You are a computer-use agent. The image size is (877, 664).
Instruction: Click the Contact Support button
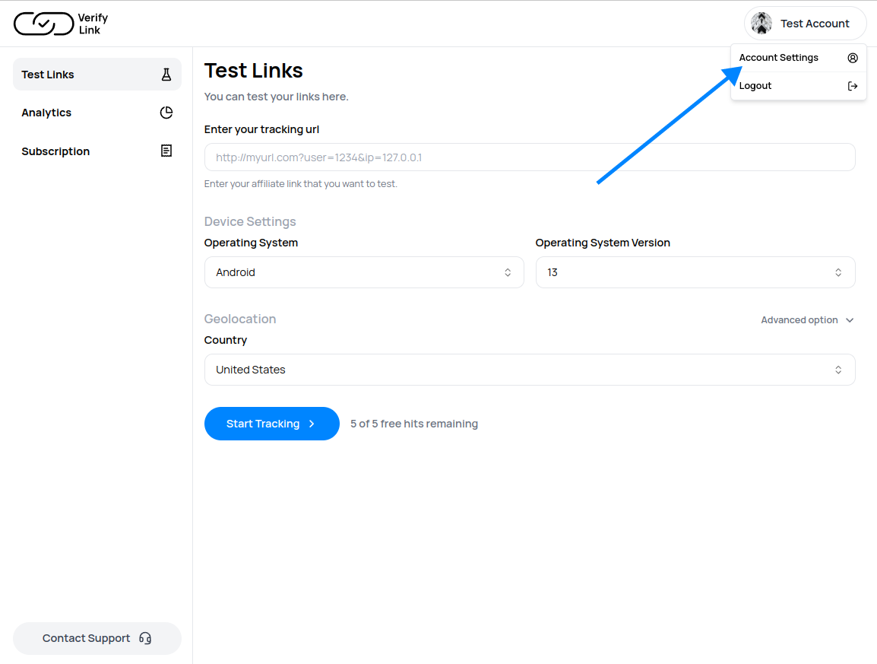pyautogui.click(x=97, y=638)
